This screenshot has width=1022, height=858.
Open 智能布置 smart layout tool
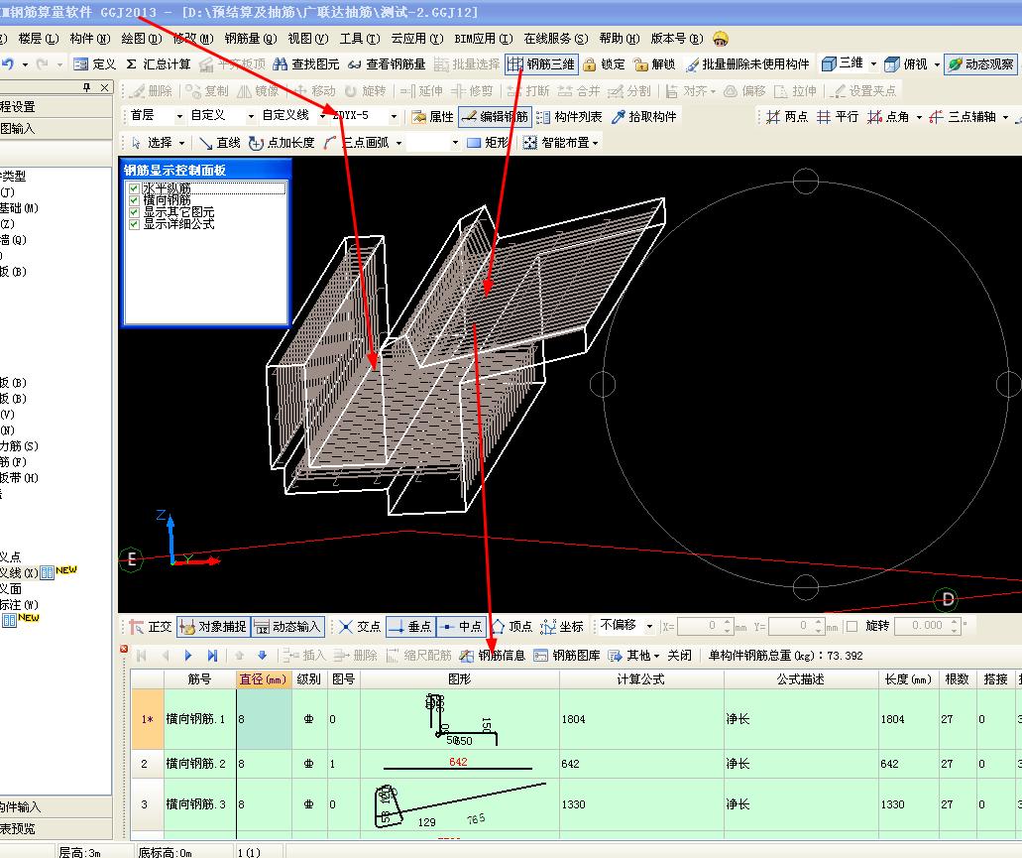[560, 143]
